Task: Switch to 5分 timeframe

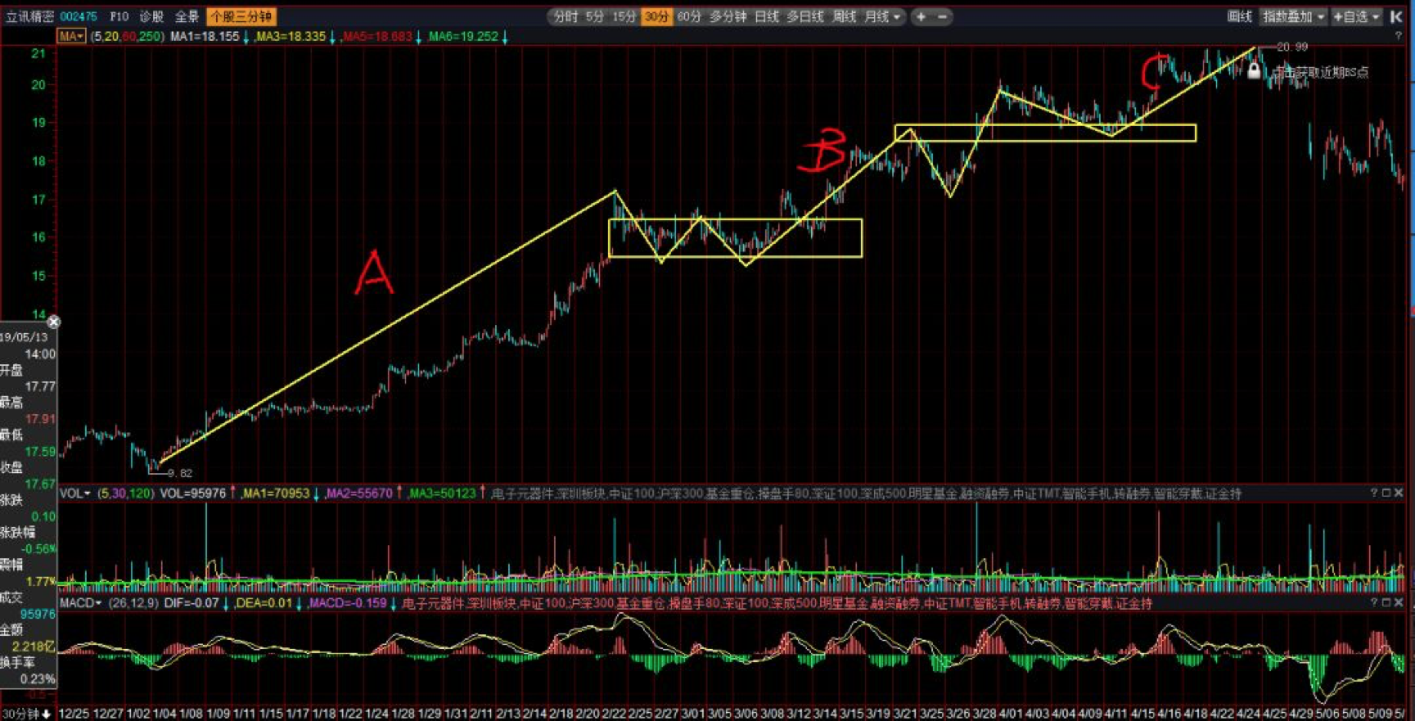Action: pos(595,16)
